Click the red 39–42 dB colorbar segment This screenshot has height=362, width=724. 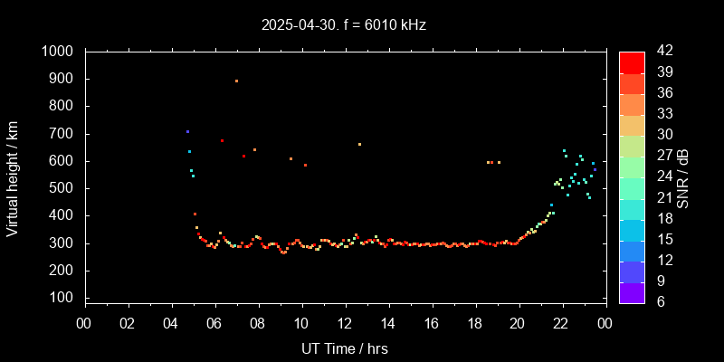[632, 62]
